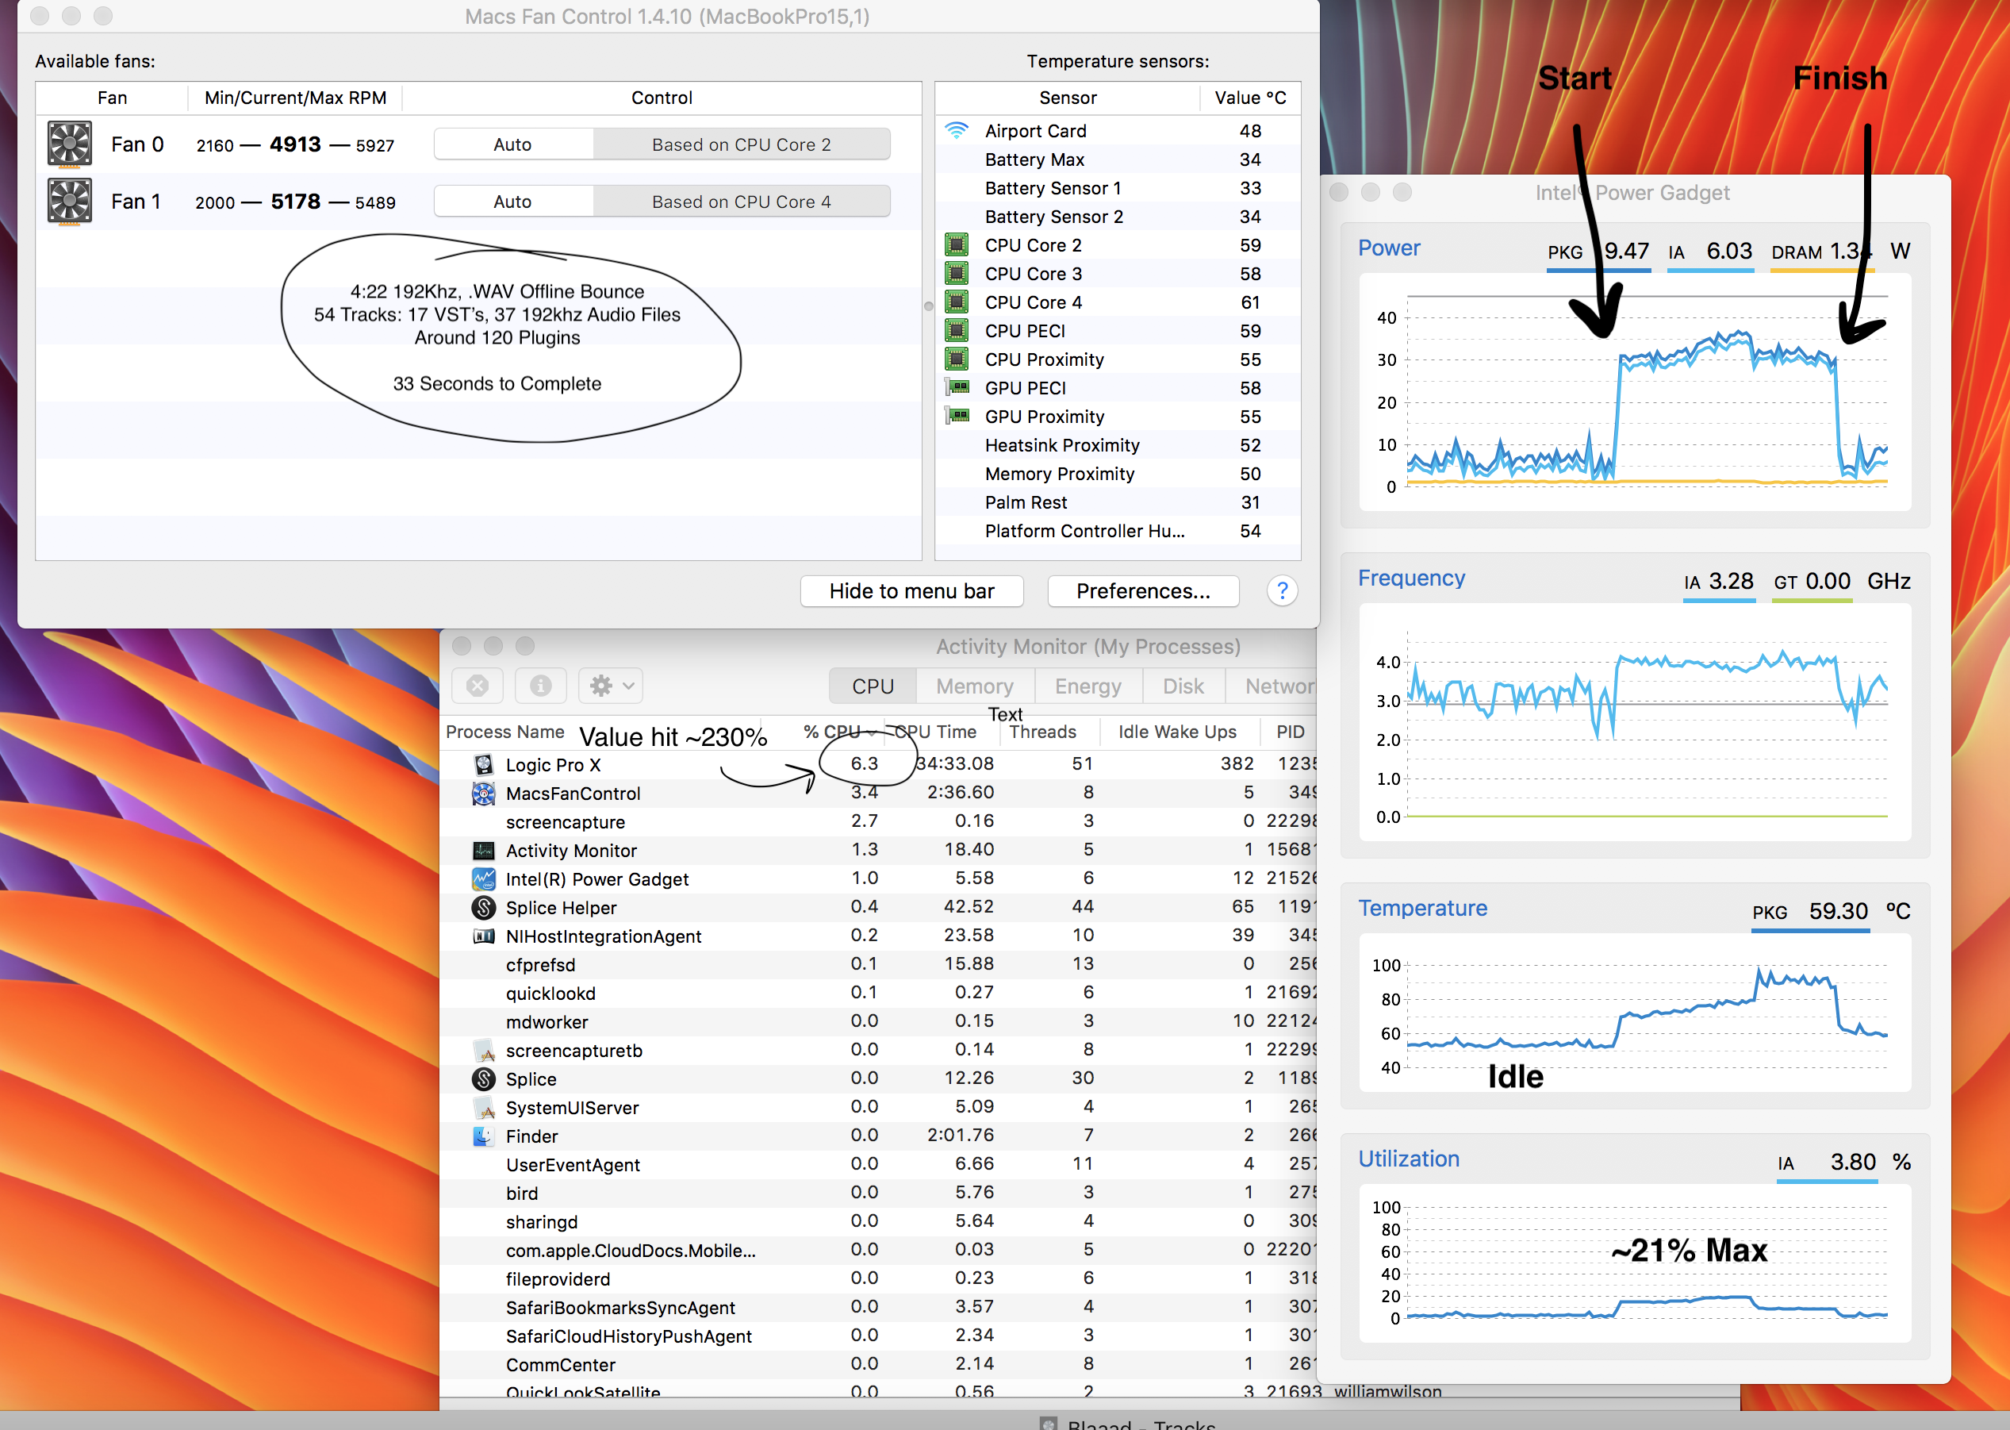Click the GPU PECI card icon
This screenshot has height=1430, width=2010.
coord(957,387)
